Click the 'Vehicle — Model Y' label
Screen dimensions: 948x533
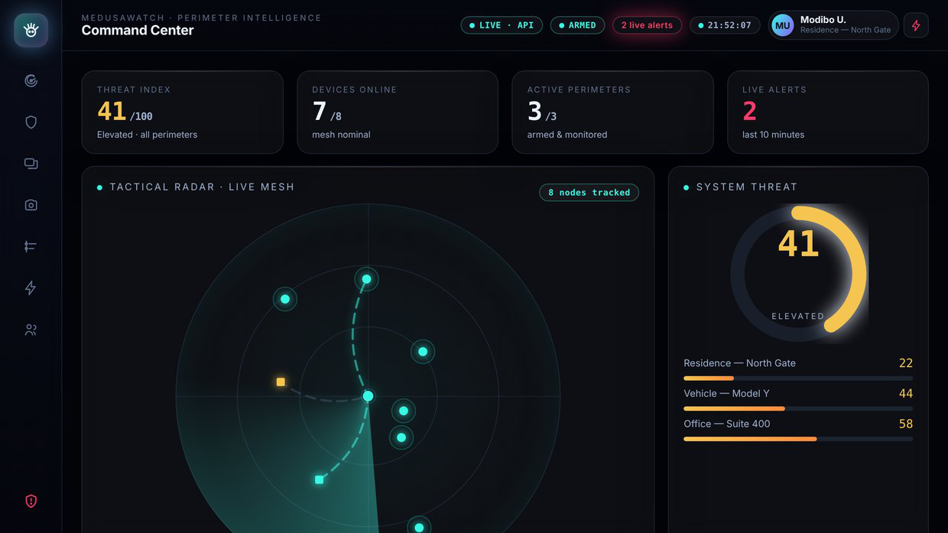tap(726, 394)
